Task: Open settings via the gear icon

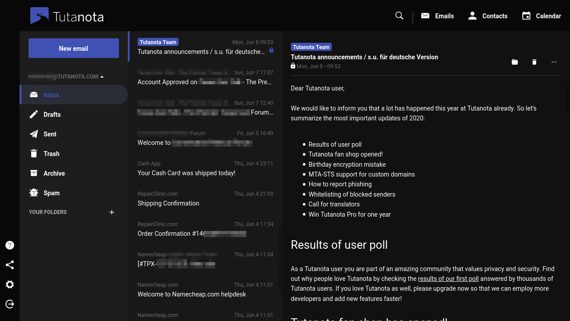Action: click(10, 284)
